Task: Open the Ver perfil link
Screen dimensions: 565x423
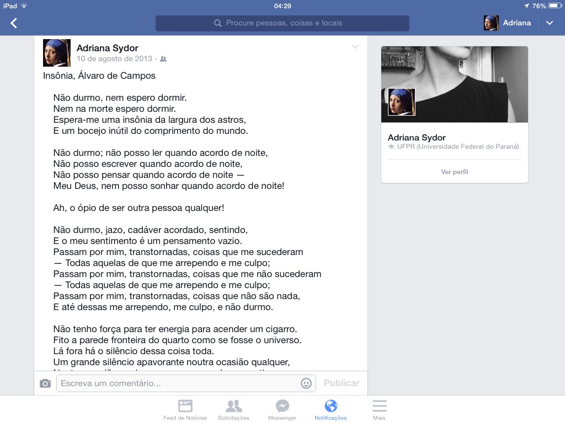Action: [x=455, y=172]
